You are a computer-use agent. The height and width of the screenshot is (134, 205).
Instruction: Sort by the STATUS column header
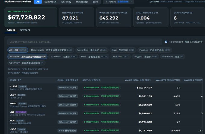pos(91,80)
